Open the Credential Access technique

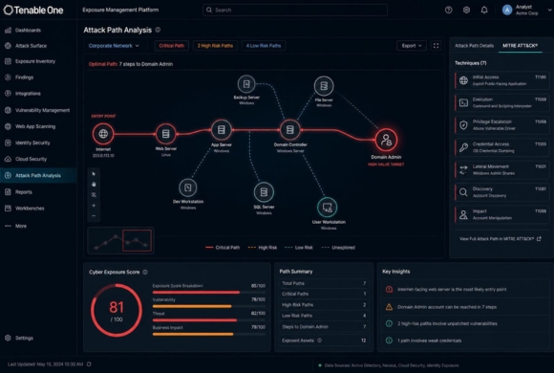[x=501, y=147]
